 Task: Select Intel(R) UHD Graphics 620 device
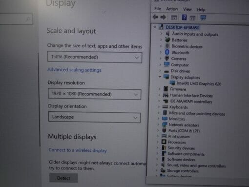(199, 83)
